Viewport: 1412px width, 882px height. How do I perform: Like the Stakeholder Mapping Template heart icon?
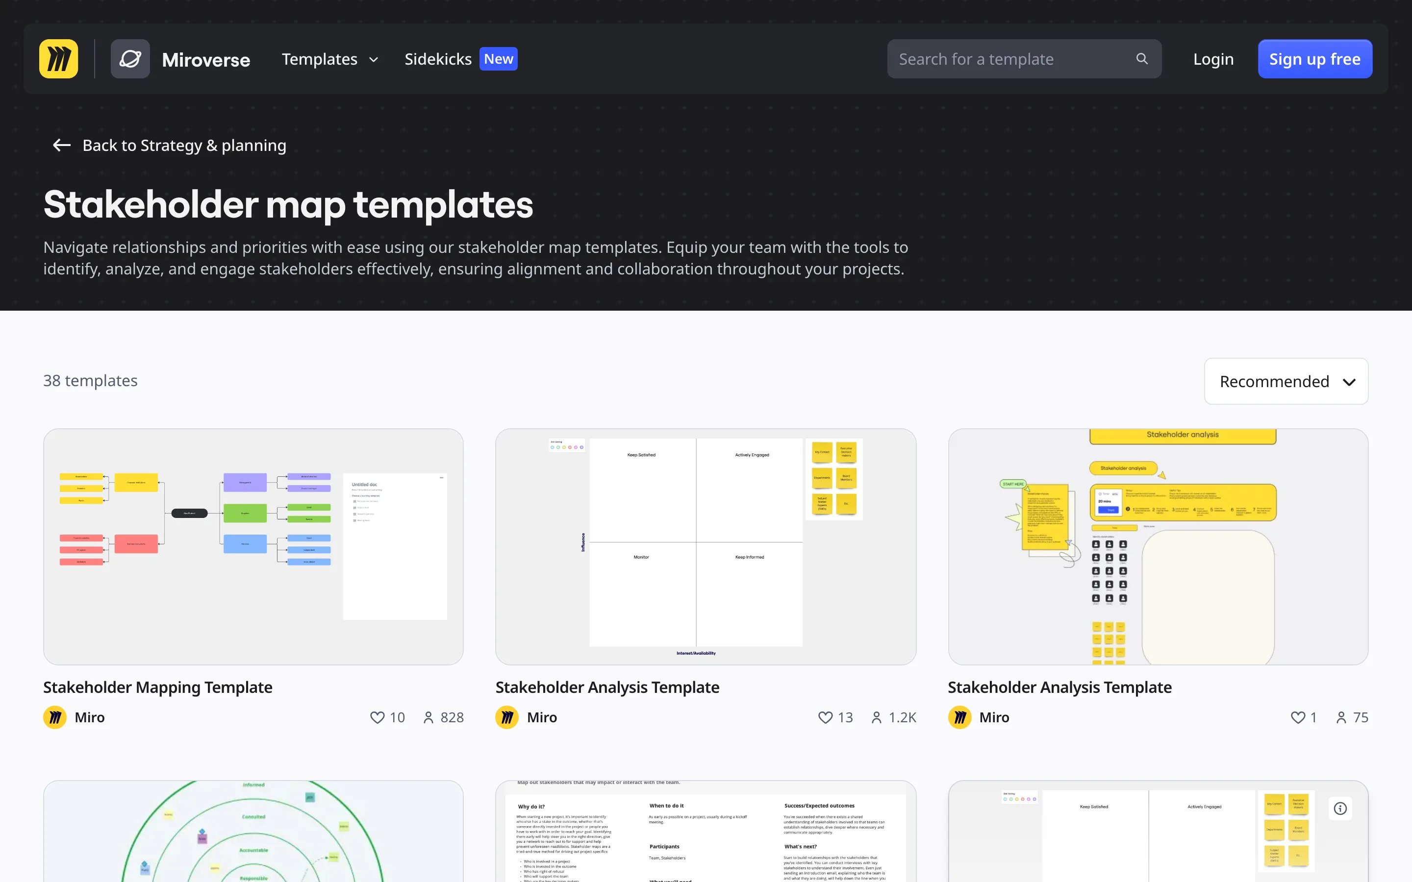pos(378,717)
